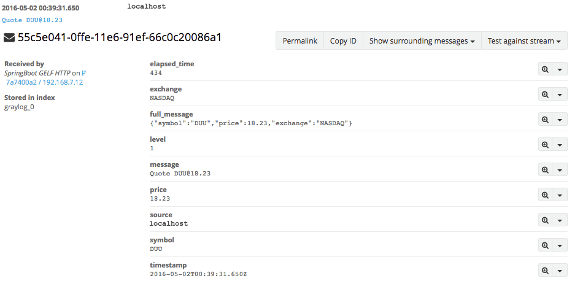The height and width of the screenshot is (281, 572).
Task: Click the magnifier icon for elapsed_time field
Action: [545, 69]
